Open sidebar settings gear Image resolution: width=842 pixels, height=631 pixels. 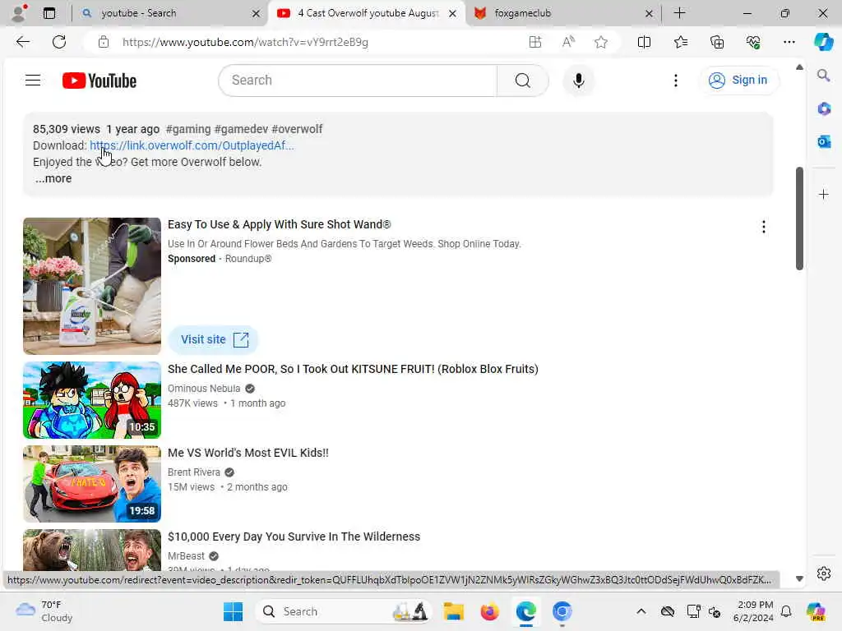pos(823,573)
